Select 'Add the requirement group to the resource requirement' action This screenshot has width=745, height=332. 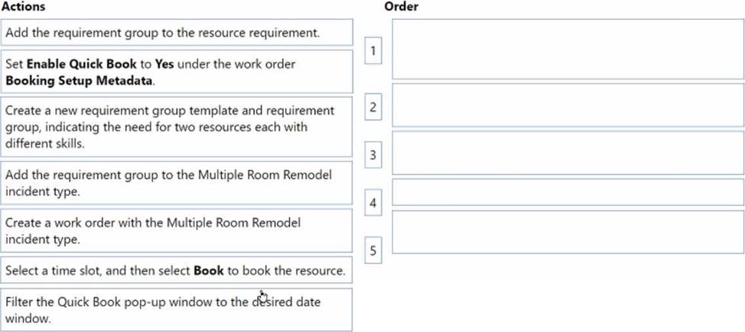[177, 32]
